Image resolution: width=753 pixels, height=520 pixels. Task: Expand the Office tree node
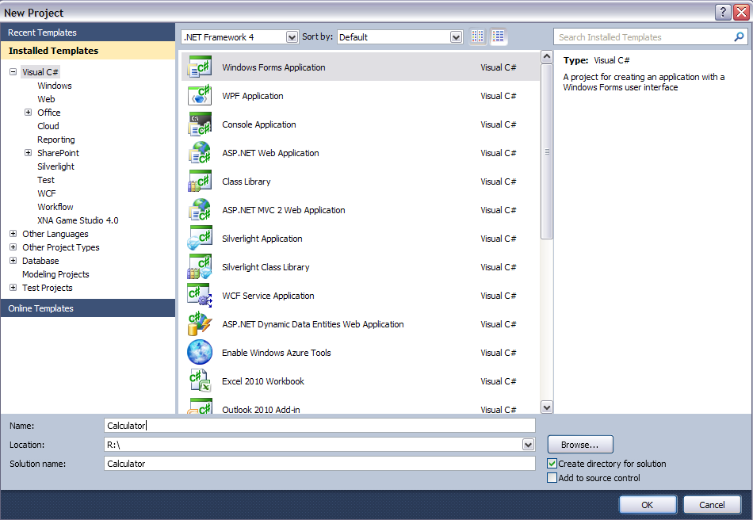click(29, 113)
